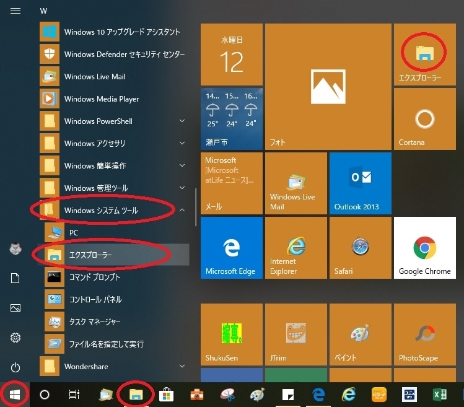Open the エクスプローラー tile
This screenshot has height=407, width=464.
425,55
